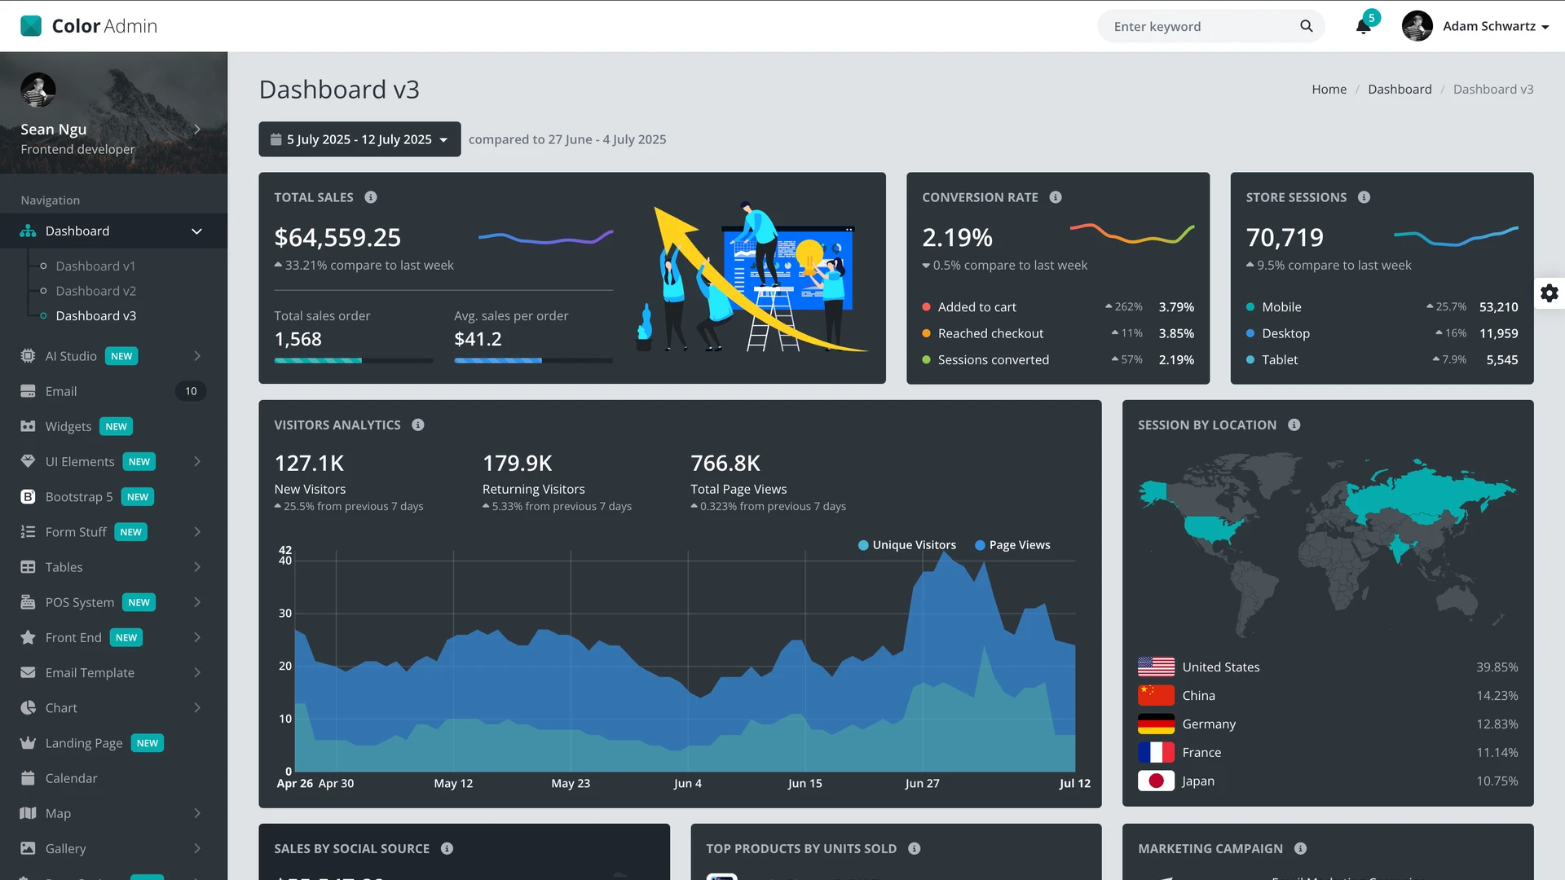This screenshot has width=1565, height=880.
Task: Select Dashboard v3 menu item
Action: point(95,316)
